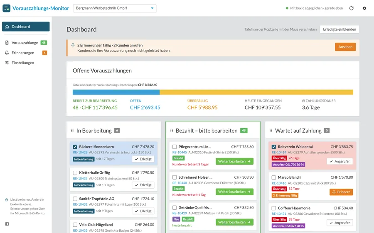Check the Pflegezentrum Lin... checkbox
Image resolution: width=374 pixels, height=233 pixels.
[x=175, y=147]
